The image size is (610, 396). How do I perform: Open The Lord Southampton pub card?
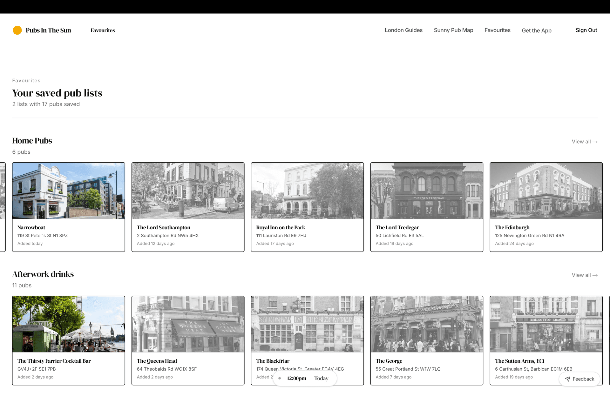coord(188,207)
